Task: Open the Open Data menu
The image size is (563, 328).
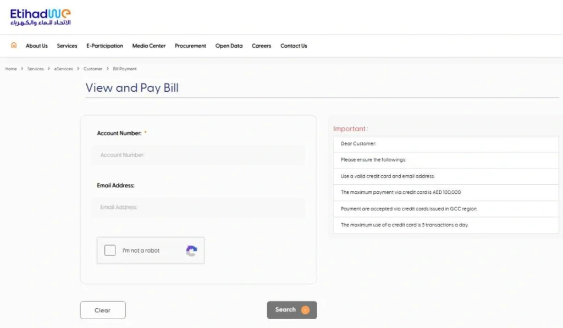Action: (229, 46)
